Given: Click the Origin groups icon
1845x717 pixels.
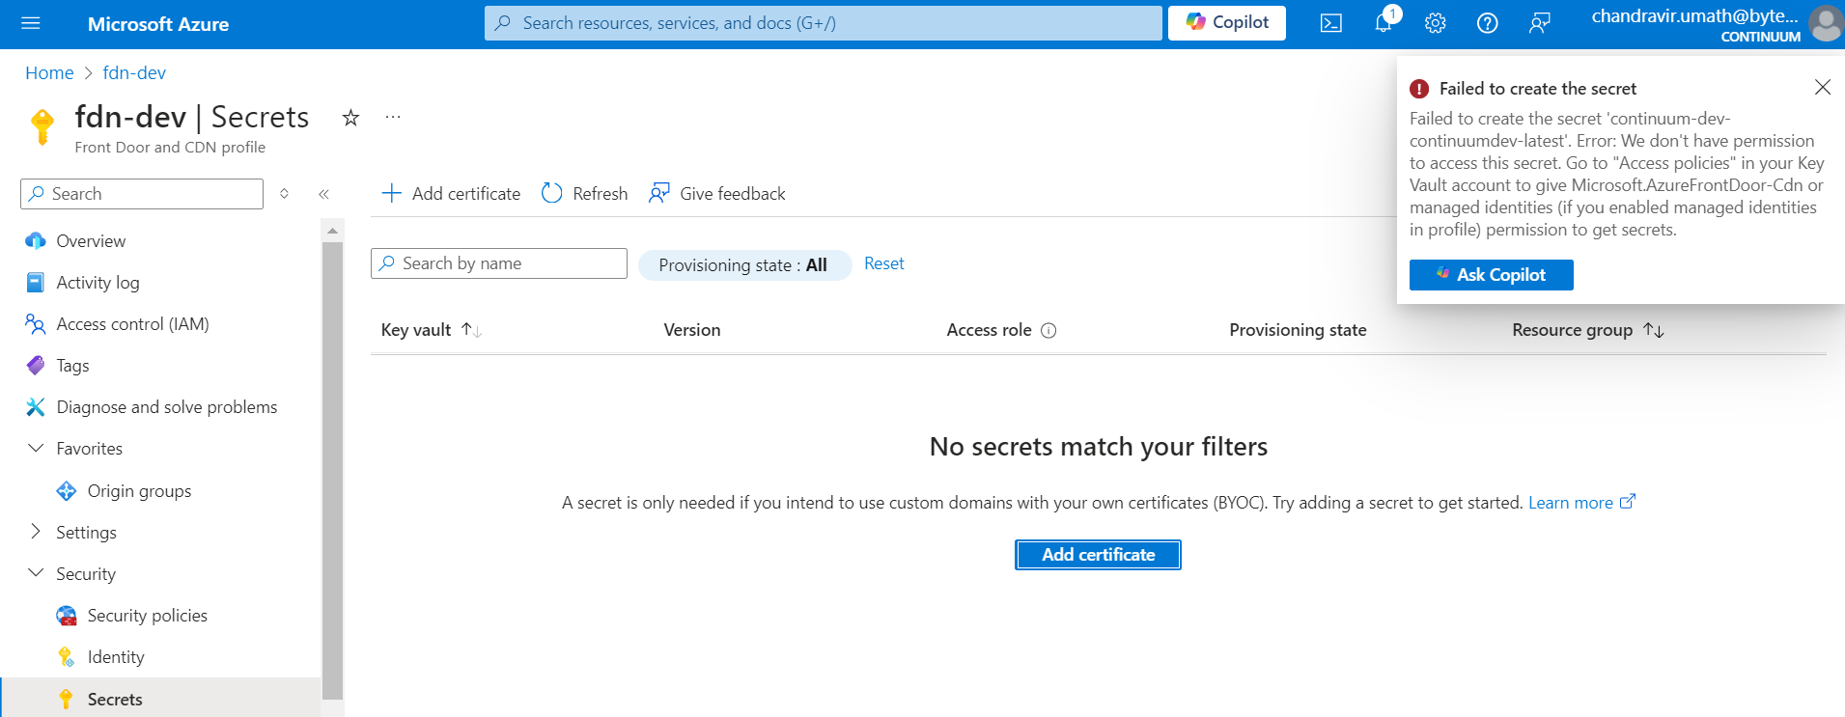Looking at the screenshot, I should click(x=67, y=491).
